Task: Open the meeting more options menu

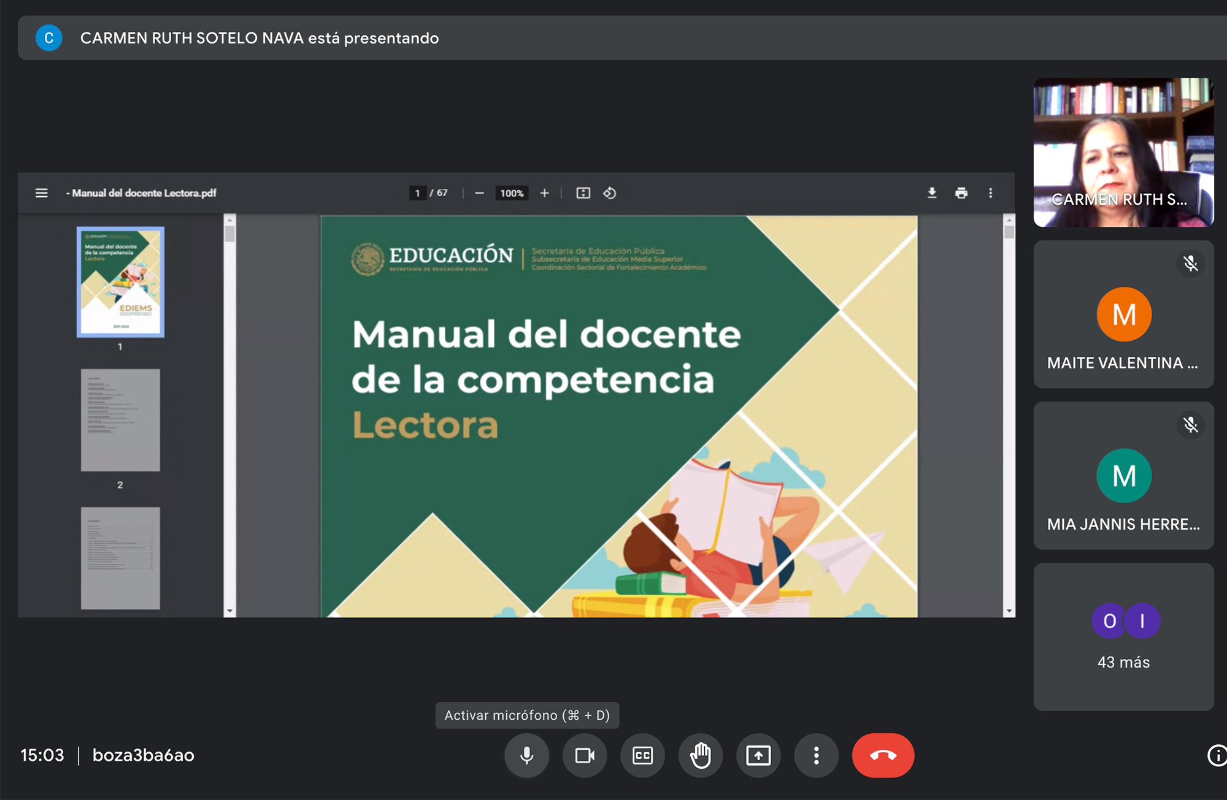Action: coord(816,755)
